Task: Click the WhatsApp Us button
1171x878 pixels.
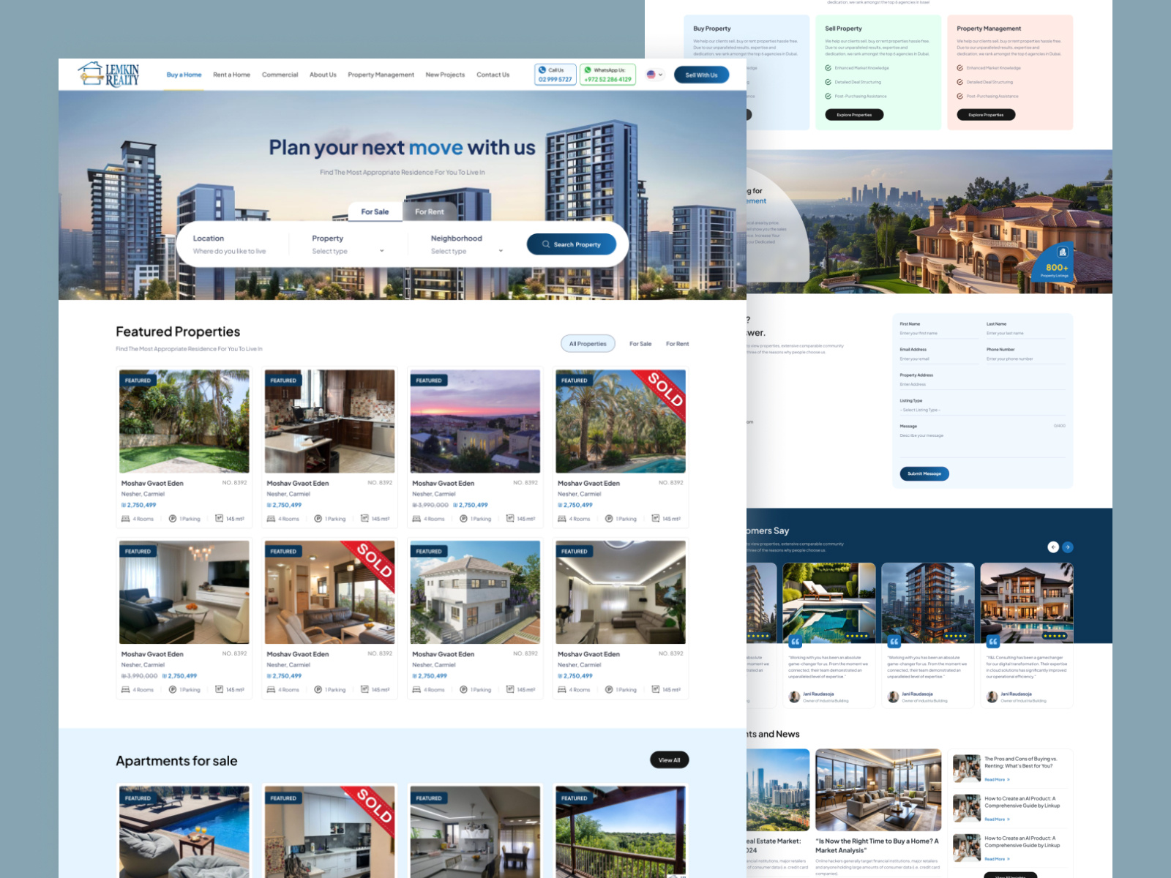Action: (607, 75)
